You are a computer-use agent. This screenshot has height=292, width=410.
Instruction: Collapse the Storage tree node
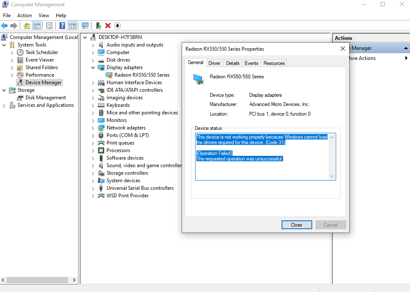point(4,90)
